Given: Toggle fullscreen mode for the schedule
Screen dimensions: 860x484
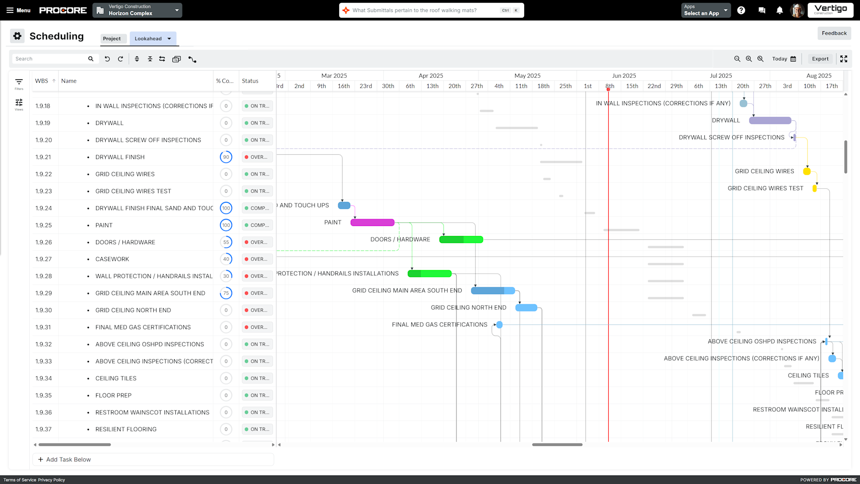Looking at the screenshot, I should [844, 59].
